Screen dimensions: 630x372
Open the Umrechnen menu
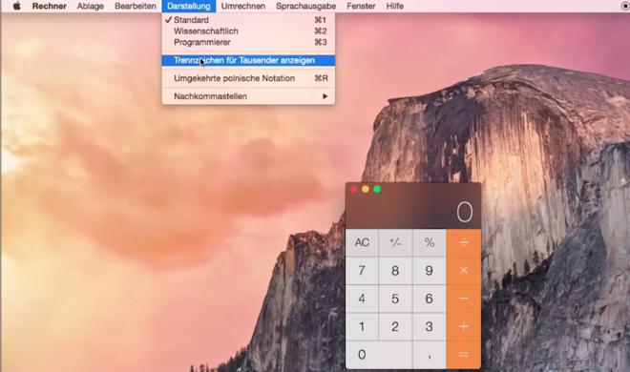pos(243,6)
